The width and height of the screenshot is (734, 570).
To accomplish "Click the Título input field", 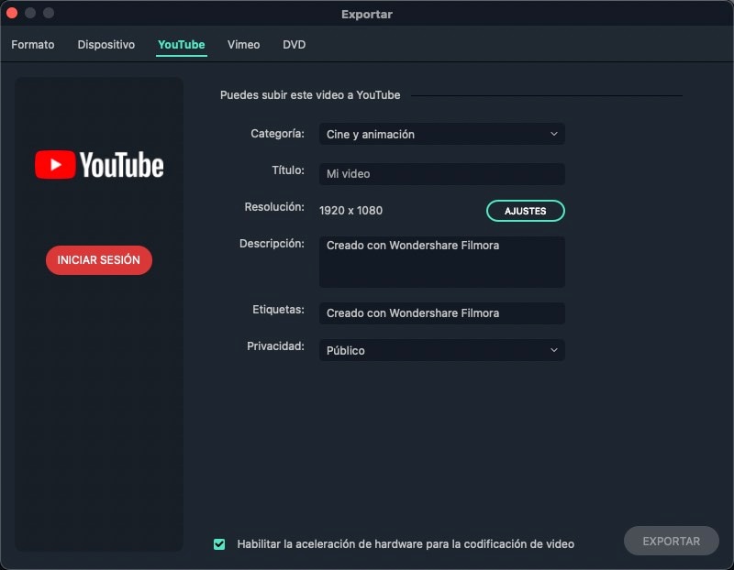I will [442, 174].
